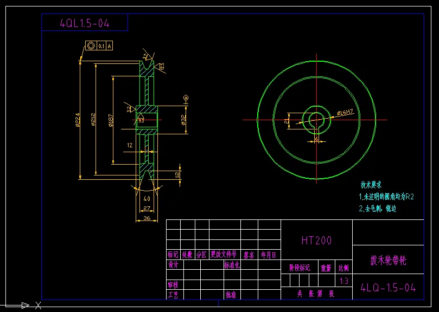Click the 处数 column header
Screen dimensions: 439x312
[187, 255]
